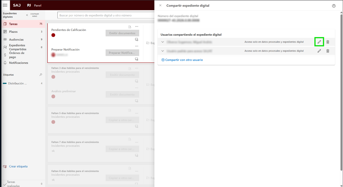The image size is (343, 187).
Task: Select Plazos in the sidebar
Action: [x=14, y=32]
